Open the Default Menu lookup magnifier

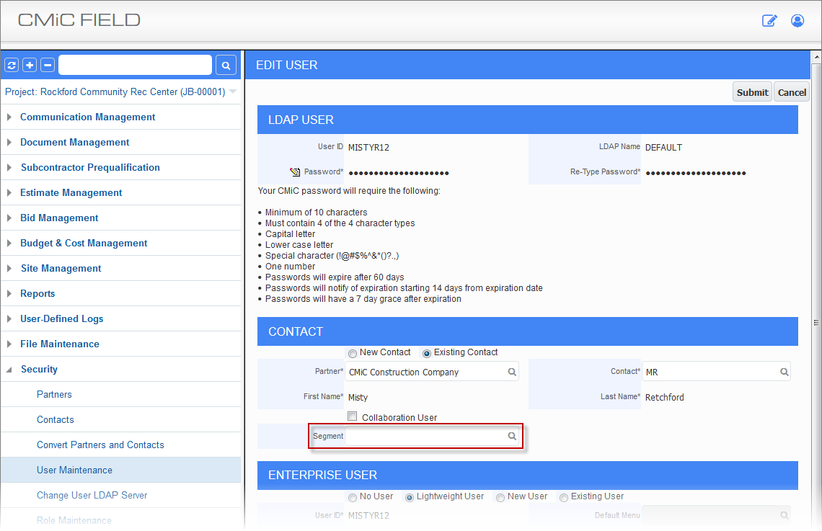784,515
